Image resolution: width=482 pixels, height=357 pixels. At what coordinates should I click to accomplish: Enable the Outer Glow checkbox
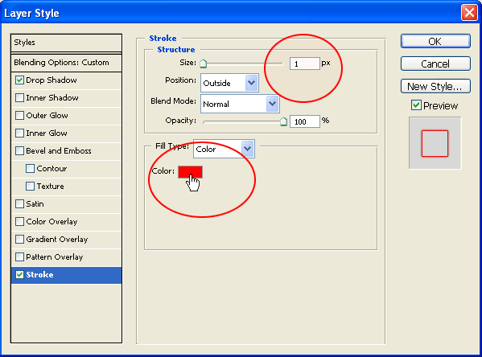pyautogui.click(x=19, y=116)
